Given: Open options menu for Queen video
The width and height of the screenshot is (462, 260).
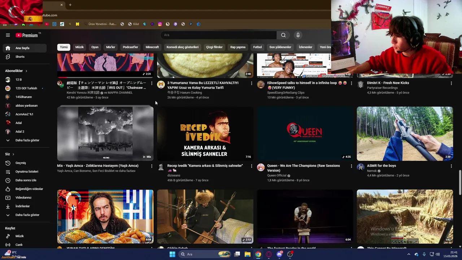Looking at the screenshot, I should click(x=351, y=166).
